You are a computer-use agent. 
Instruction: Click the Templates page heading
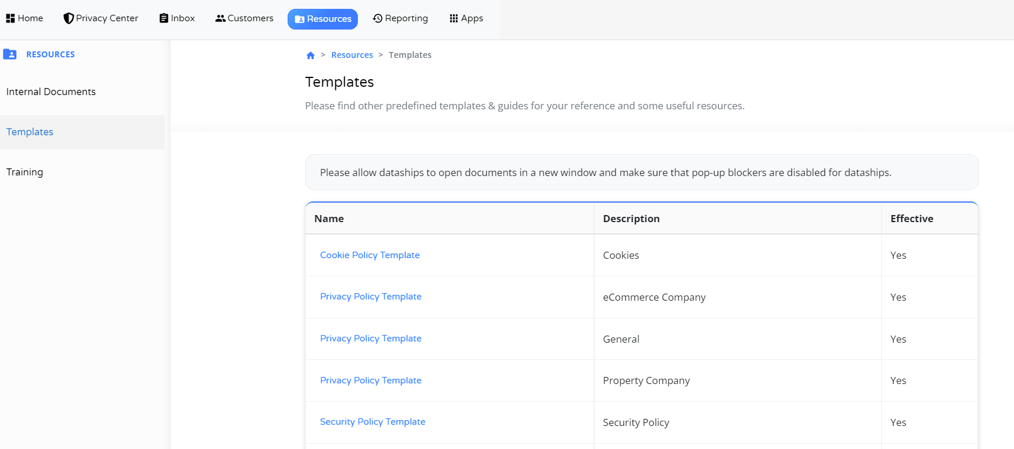pos(340,82)
